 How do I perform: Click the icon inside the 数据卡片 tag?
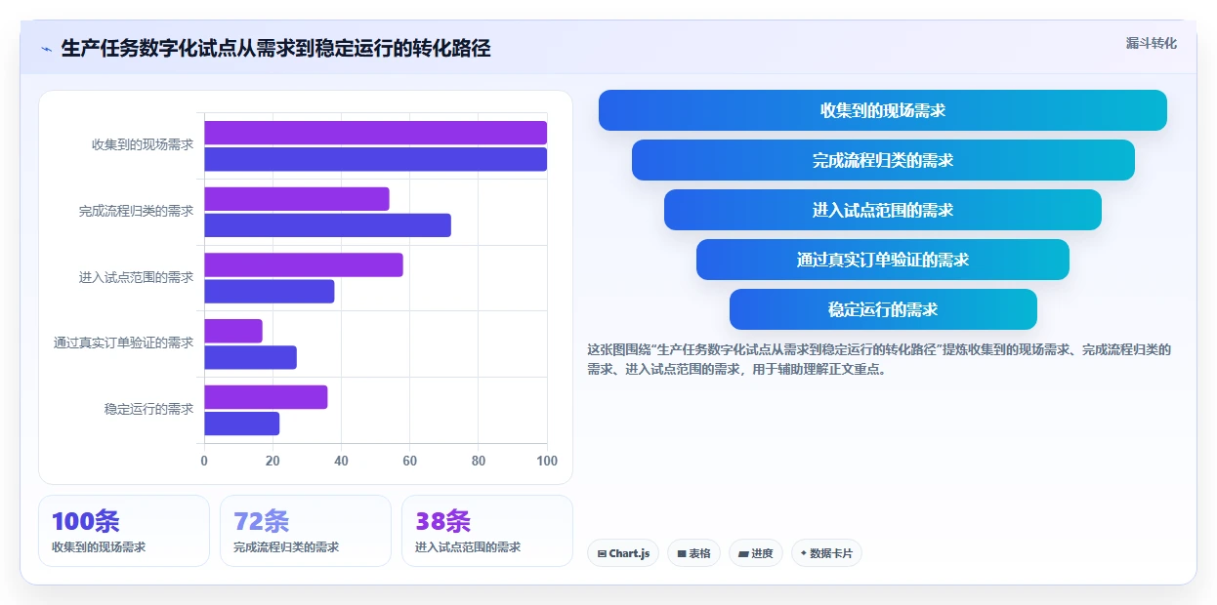click(x=804, y=553)
